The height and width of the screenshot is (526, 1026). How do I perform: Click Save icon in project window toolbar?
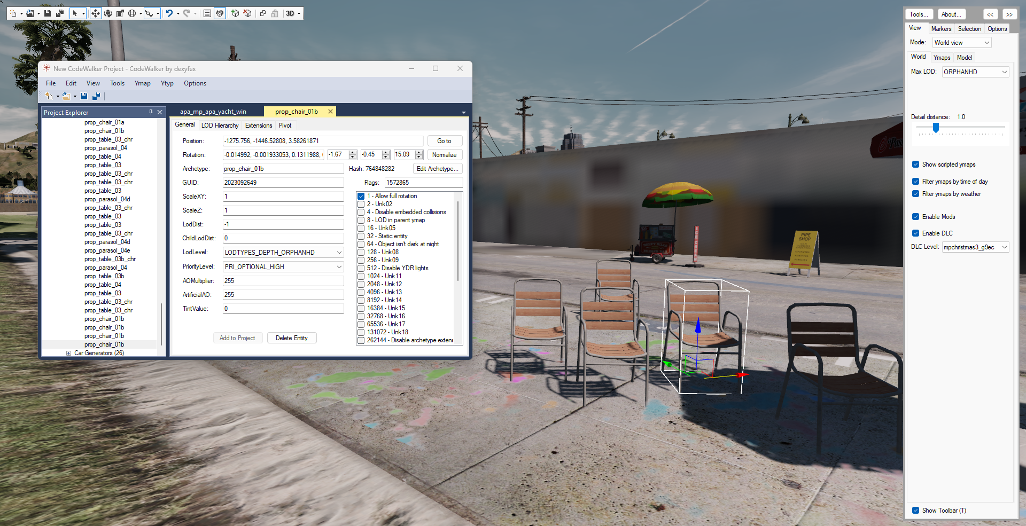tap(84, 96)
